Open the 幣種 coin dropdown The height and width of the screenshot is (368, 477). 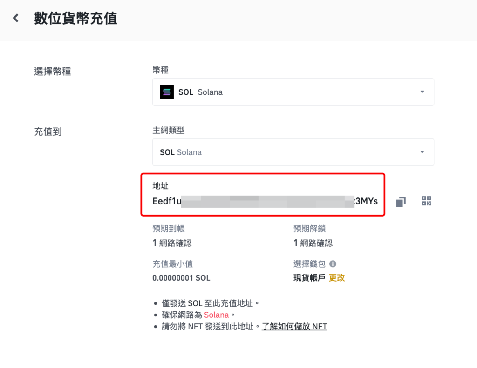tap(293, 92)
